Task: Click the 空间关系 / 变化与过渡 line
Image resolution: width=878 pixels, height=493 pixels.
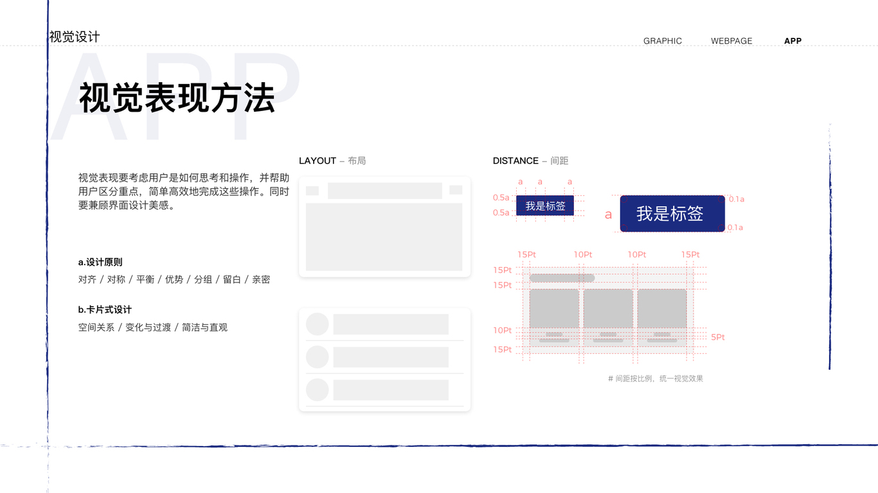Action: (x=153, y=327)
